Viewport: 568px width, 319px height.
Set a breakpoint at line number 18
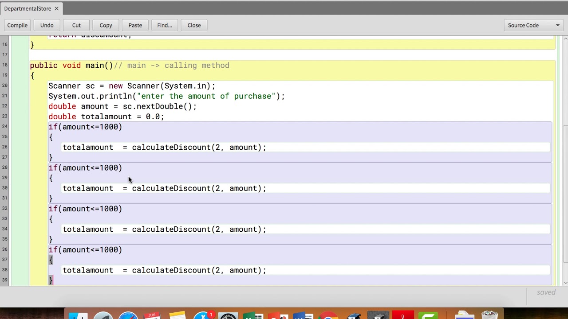click(4, 65)
